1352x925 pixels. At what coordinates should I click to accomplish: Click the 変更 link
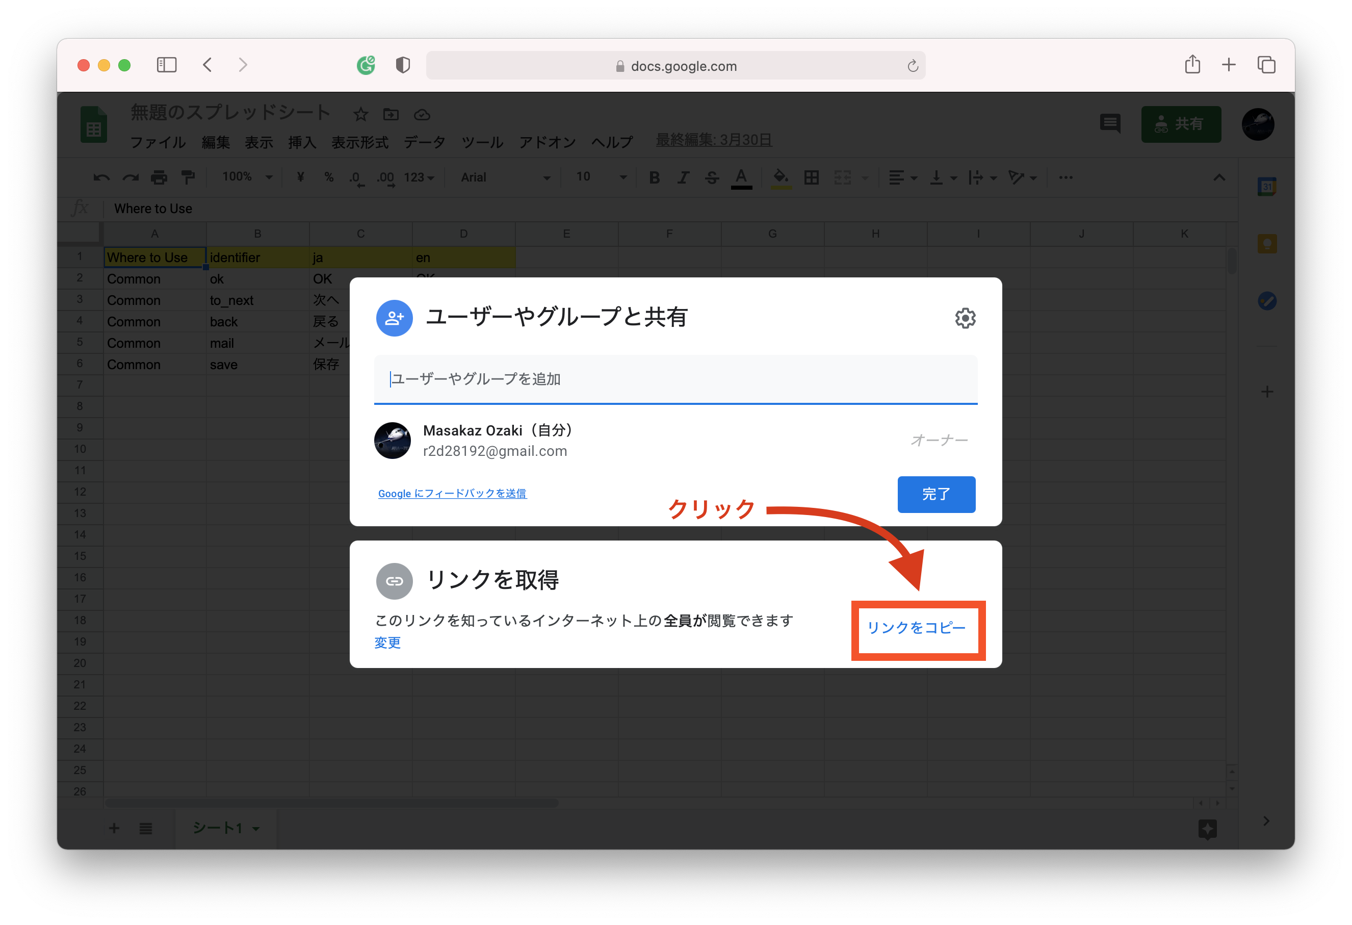tap(387, 643)
